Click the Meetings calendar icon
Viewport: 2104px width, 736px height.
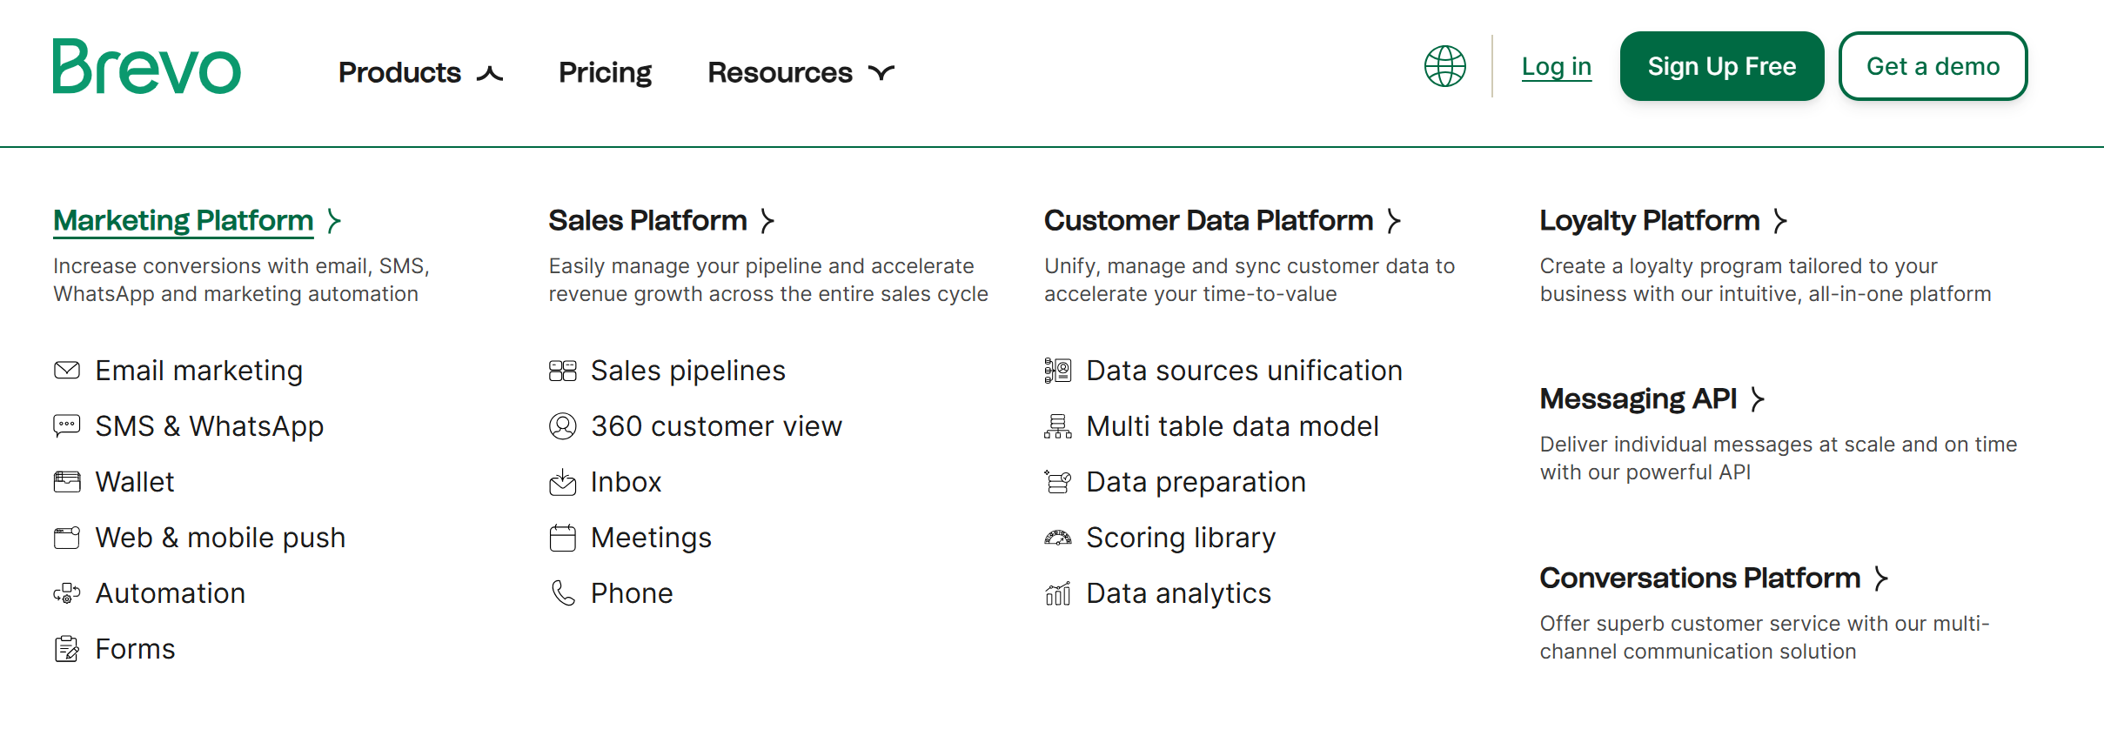pyautogui.click(x=563, y=538)
